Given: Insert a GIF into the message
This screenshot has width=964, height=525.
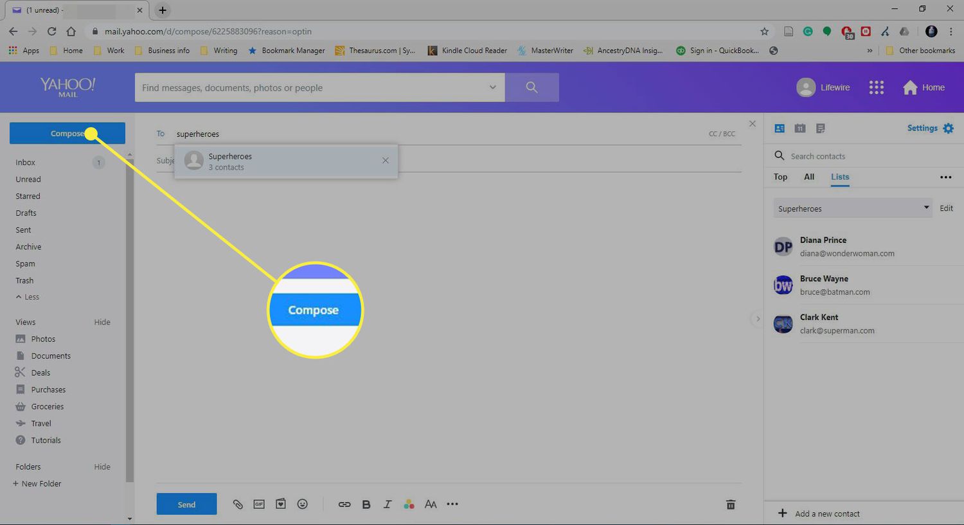Looking at the screenshot, I should point(259,504).
